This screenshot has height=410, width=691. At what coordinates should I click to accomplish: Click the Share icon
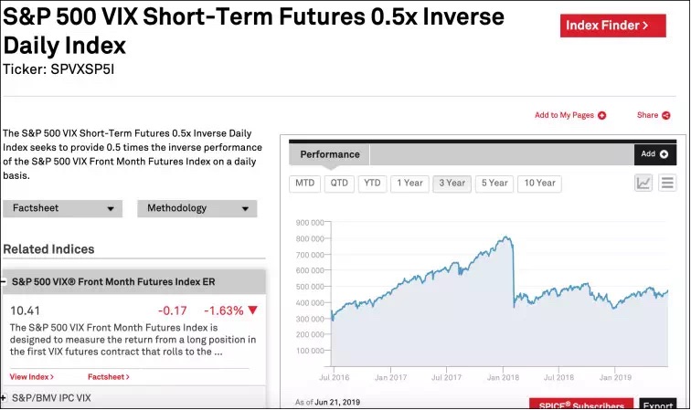(666, 116)
